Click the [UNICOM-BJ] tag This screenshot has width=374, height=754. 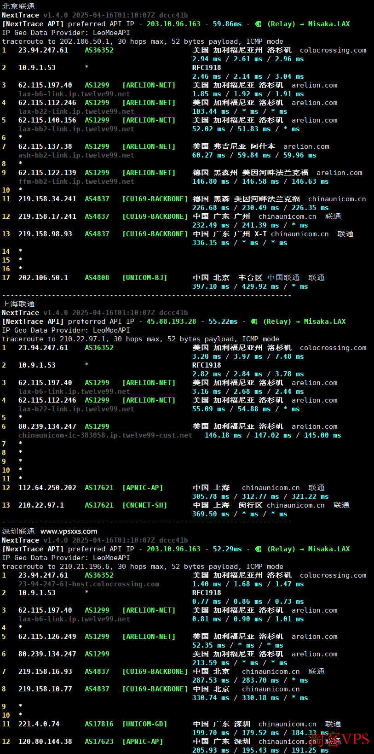[144, 278]
